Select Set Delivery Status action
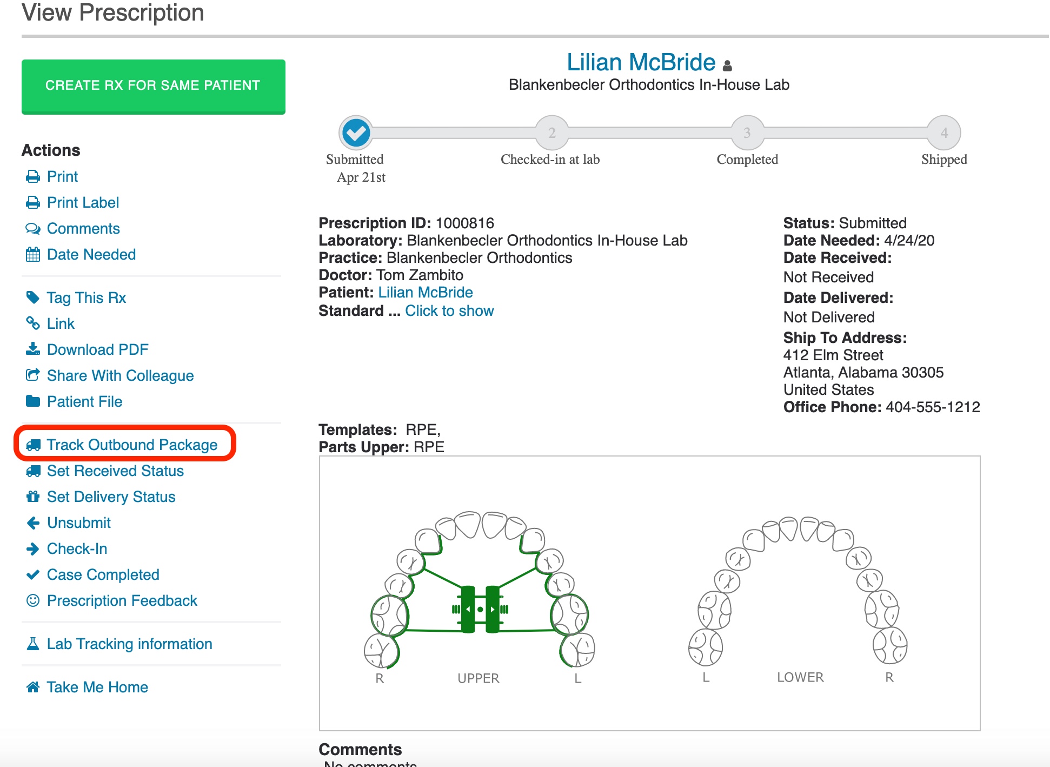1050x767 pixels. coord(111,497)
